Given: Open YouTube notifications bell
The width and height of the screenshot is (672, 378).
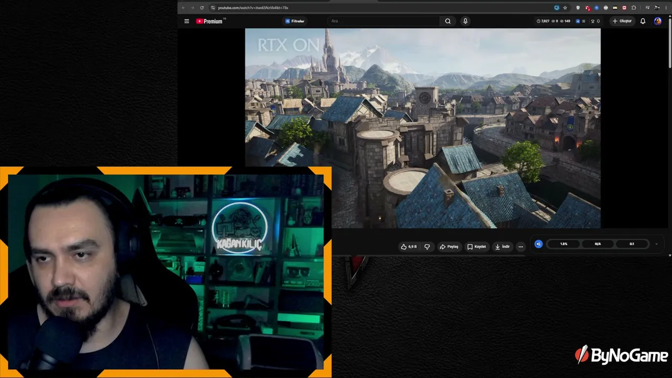Looking at the screenshot, I should coord(643,21).
